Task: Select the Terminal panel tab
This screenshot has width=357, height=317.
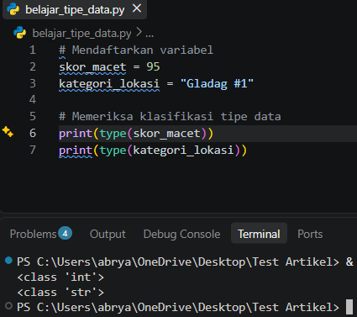Action: 259,234
